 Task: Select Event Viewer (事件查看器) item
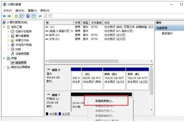tap(22, 36)
